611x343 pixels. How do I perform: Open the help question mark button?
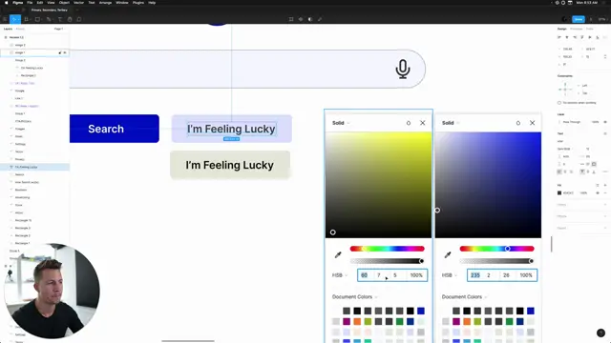coord(600,333)
